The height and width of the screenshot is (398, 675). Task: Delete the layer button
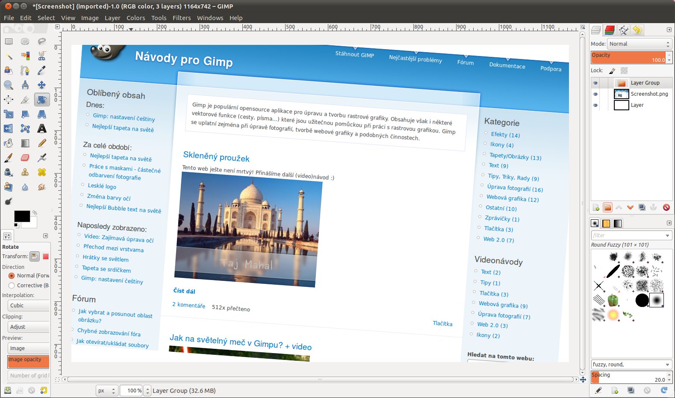coord(666,208)
